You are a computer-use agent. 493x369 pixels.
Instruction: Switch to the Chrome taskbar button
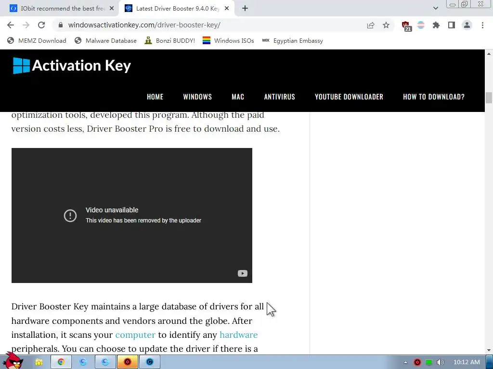[x=61, y=362]
